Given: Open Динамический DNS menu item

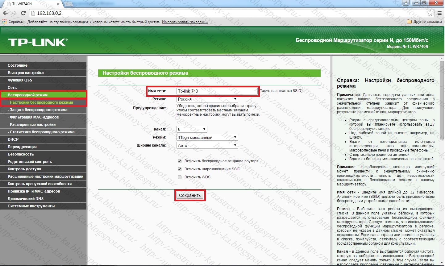Looking at the screenshot, I should coord(43,199).
